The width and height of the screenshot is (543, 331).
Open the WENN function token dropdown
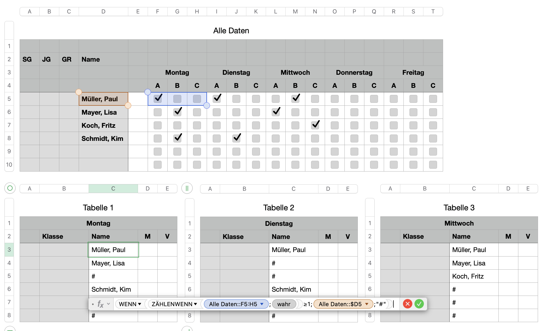pyautogui.click(x=140, y=304)
